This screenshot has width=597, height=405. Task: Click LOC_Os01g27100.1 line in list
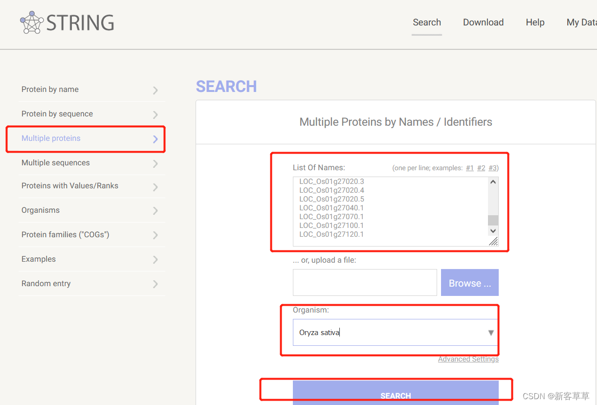pyautogui.click(x=332, y=225)
